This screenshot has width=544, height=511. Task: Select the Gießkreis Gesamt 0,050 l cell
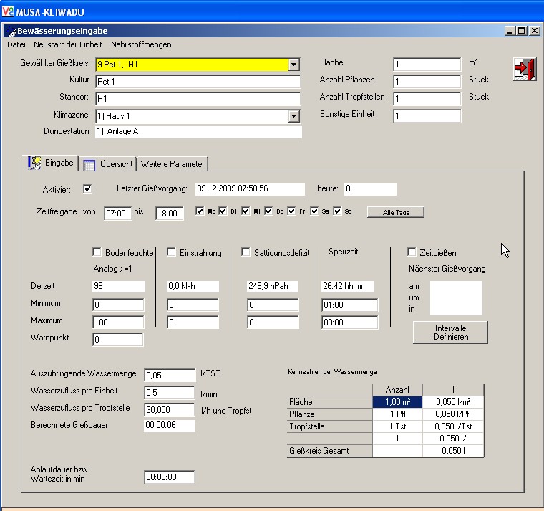(x=453, y=451)
